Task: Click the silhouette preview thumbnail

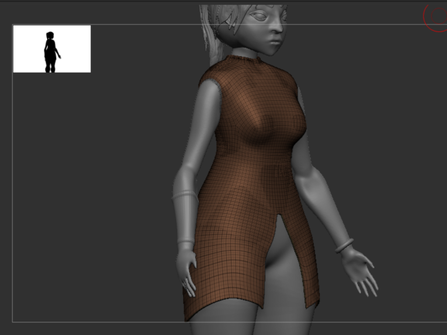Action: (52, 49)
